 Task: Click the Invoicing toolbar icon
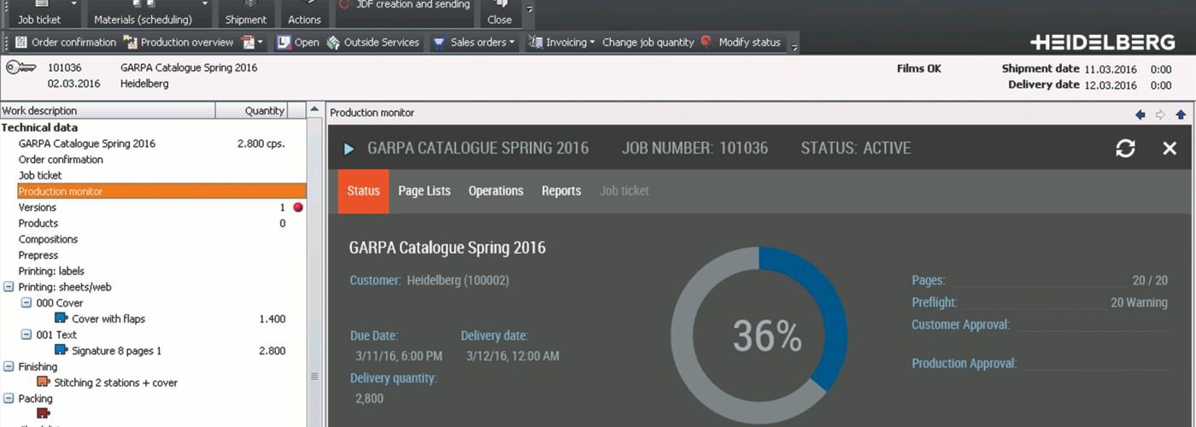point(535,42)
